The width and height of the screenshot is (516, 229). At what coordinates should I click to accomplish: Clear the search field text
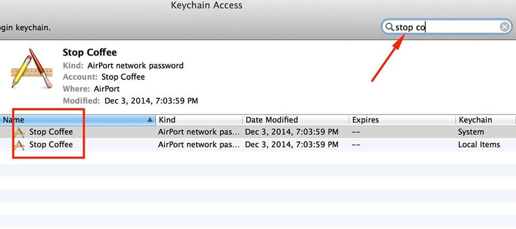click(505, 27)
